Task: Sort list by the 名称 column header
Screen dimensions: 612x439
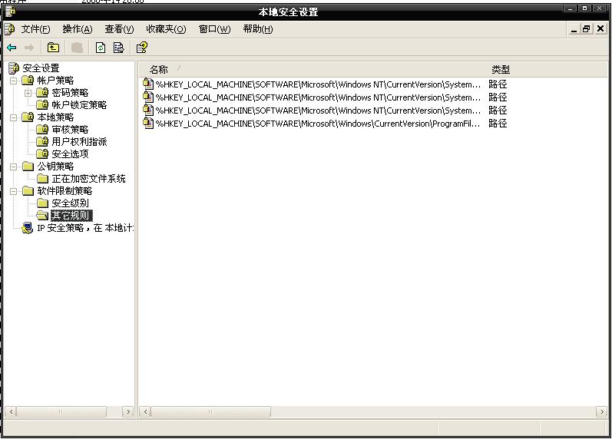Action: [312, 70]
